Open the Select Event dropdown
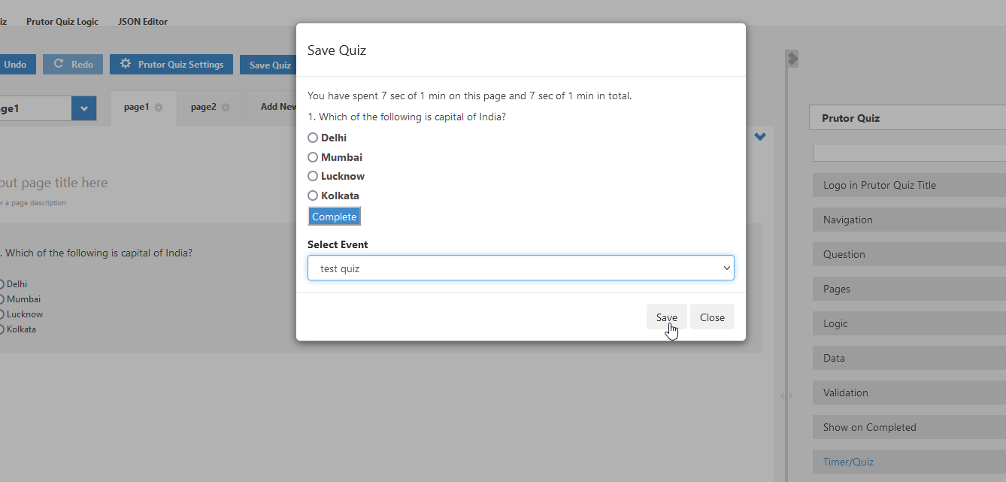The image size is (1006, 482). 520,268
